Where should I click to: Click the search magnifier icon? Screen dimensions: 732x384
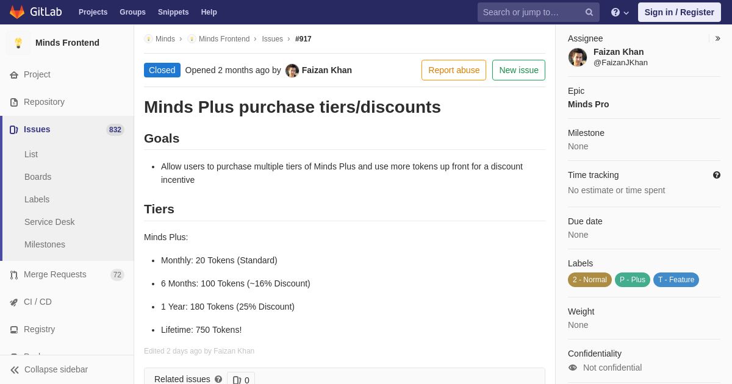pyautogui.click(x=589, y=12)
